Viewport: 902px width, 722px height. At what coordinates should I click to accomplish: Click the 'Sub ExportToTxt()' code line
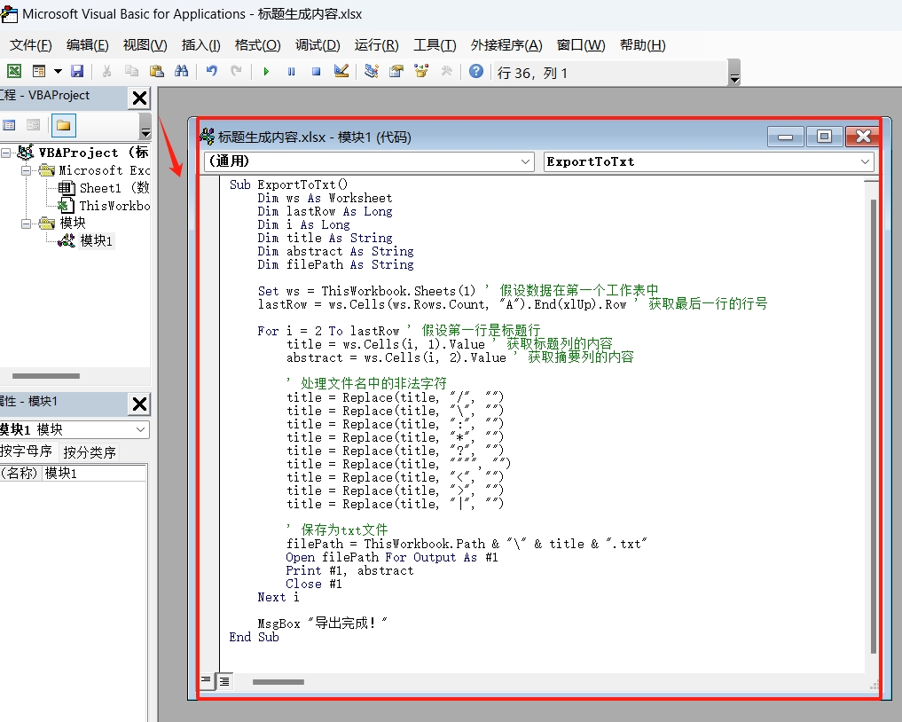click(288, 184)
